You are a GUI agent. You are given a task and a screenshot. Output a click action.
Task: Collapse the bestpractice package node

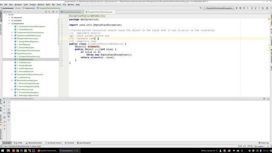(9, 23)
